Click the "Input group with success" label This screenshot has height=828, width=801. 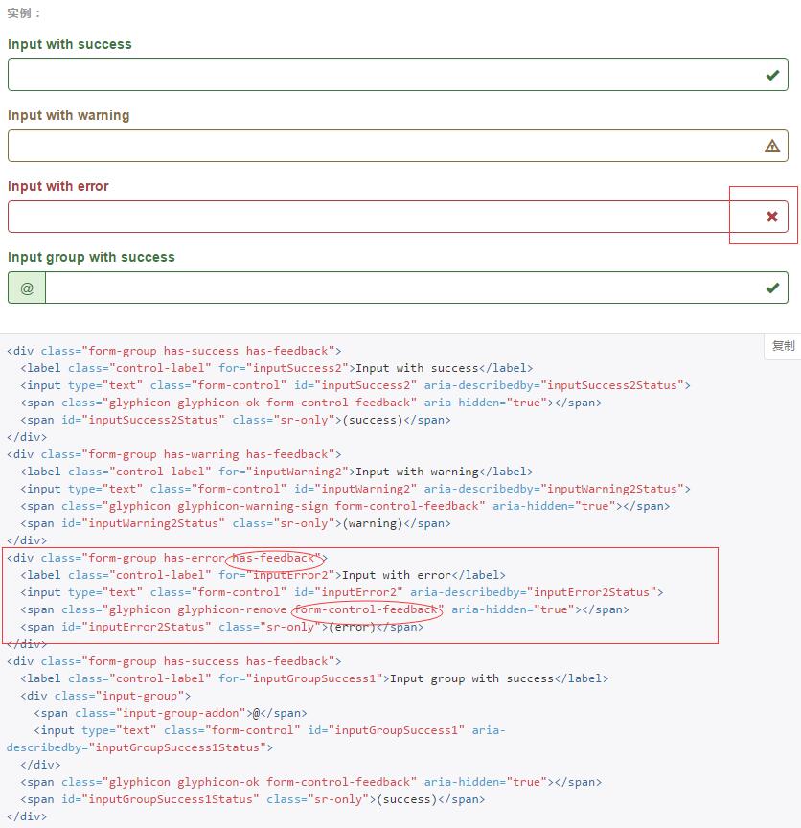[91, 257]
